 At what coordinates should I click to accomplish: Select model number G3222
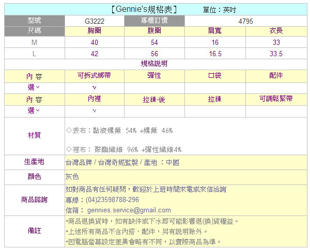click(95, 21)
